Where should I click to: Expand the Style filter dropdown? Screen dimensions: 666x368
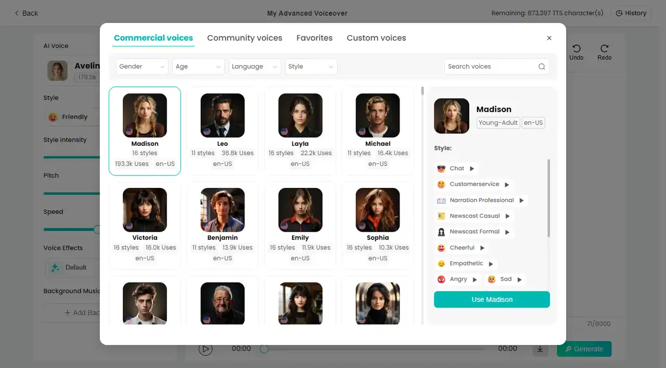311,67
